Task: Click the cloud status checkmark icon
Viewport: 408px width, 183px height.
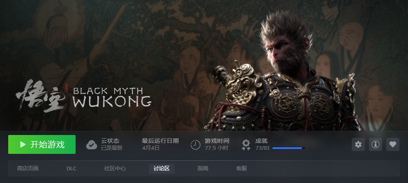Action: click(92, 145)
